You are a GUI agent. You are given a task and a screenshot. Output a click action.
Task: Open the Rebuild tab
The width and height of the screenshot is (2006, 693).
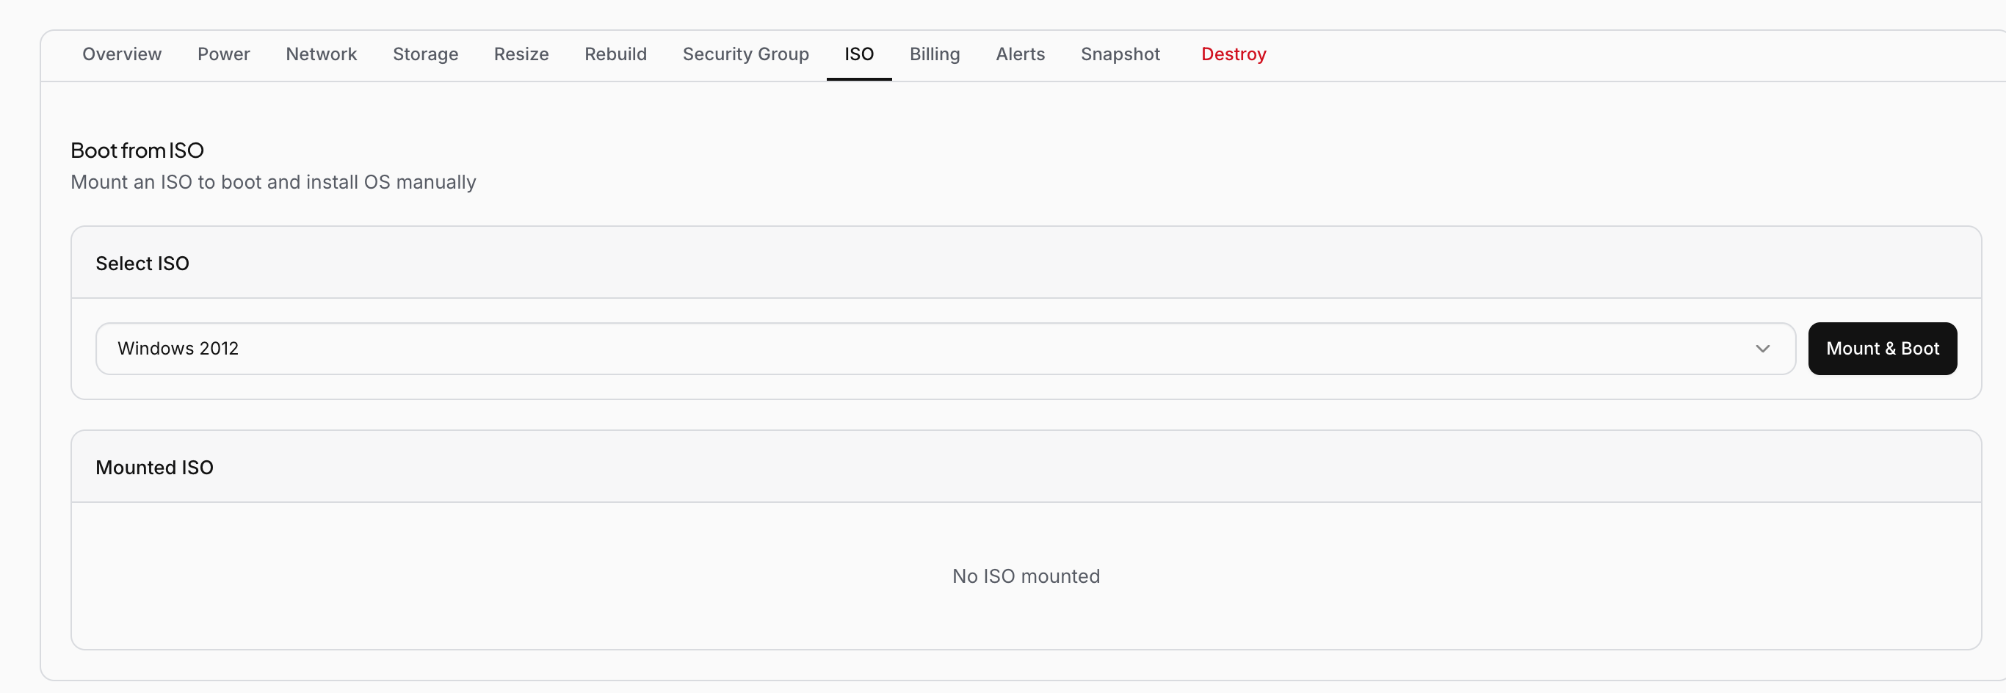pyautogui.click(x=615, y=54)
